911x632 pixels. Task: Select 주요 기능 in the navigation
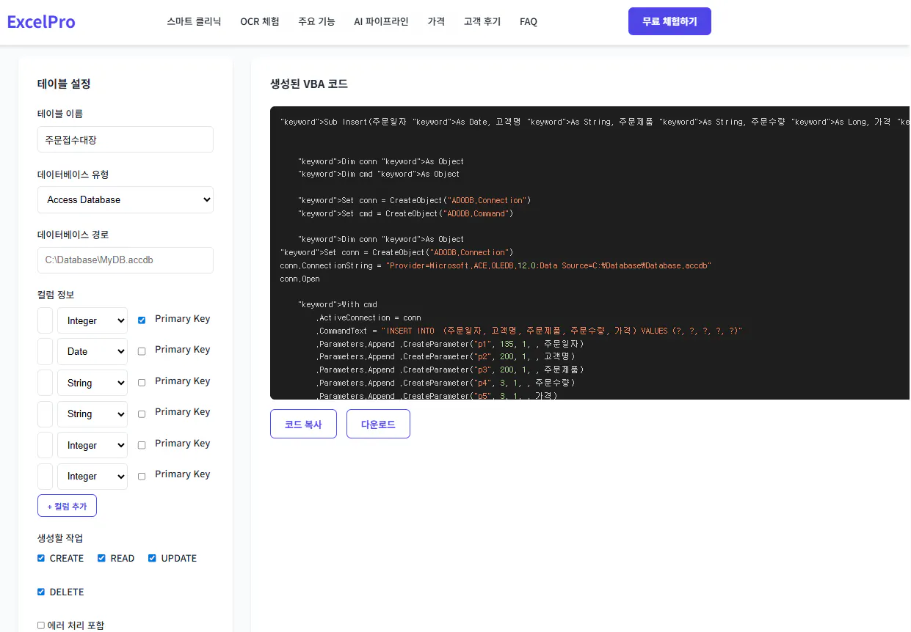(x=316, y=21)
